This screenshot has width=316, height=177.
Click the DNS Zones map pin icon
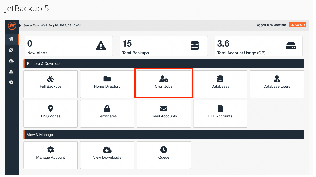pos(51,109)
